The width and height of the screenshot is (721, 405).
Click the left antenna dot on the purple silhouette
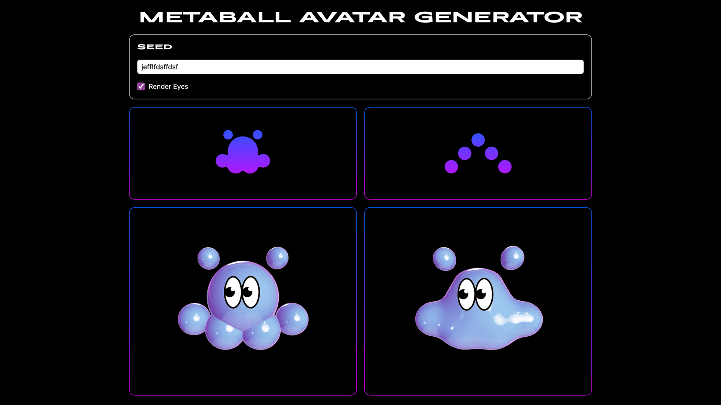click(227, 133)
